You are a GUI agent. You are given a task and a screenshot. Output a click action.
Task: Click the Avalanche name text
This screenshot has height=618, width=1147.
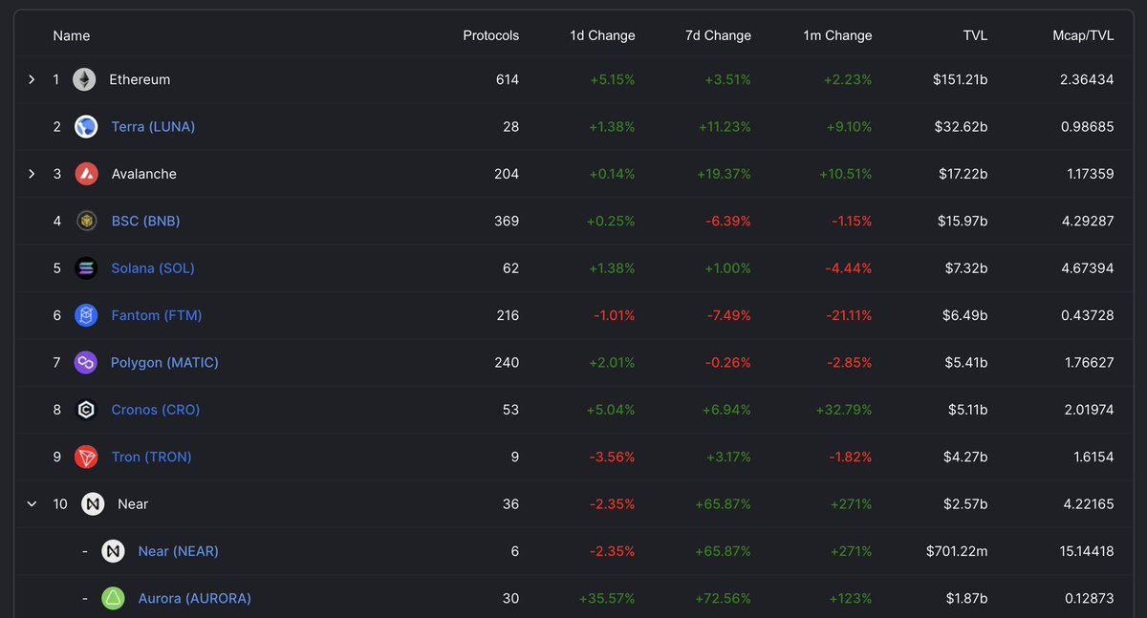143,174
